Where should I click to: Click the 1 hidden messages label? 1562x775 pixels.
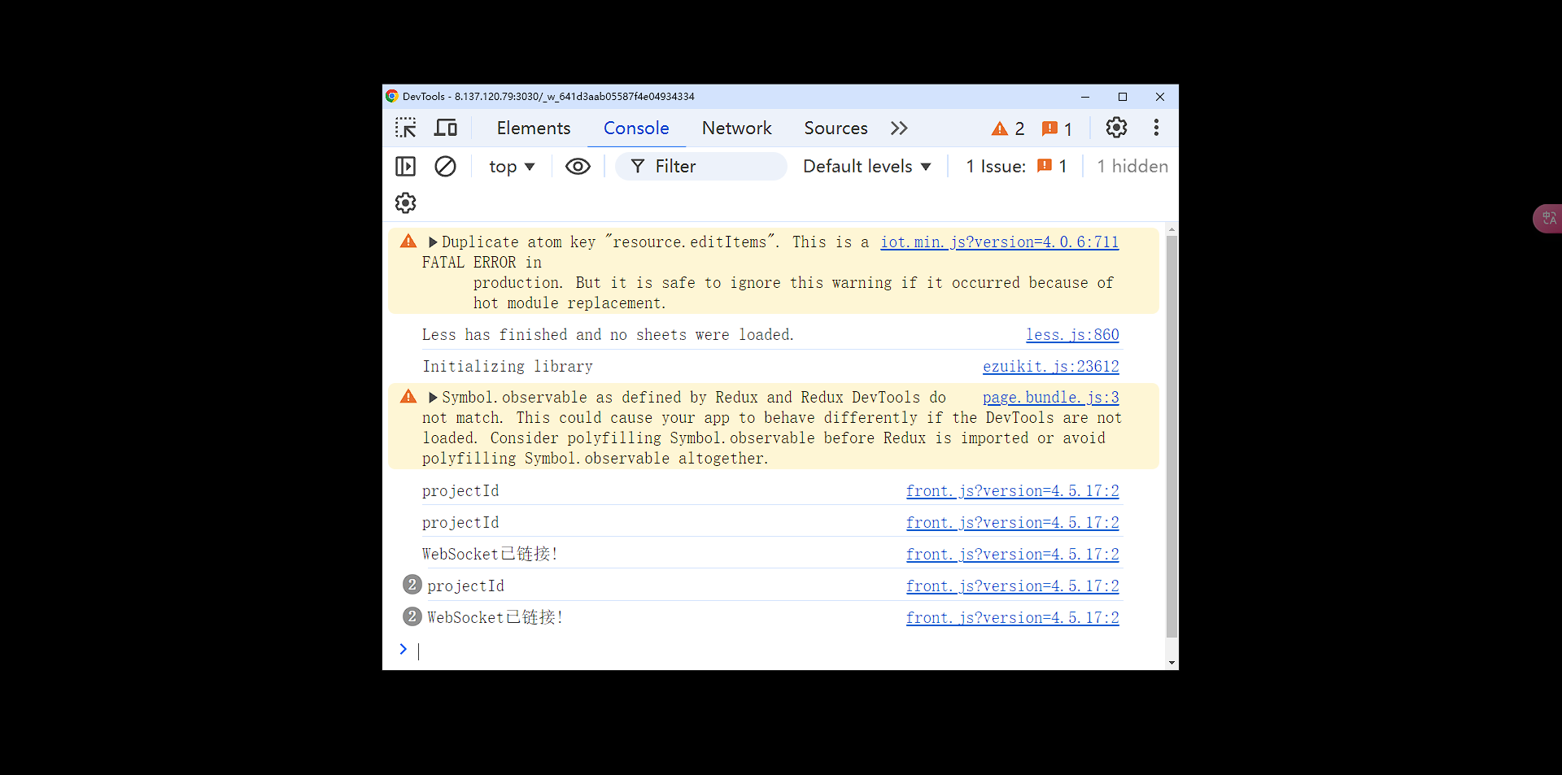point(1132,167)
